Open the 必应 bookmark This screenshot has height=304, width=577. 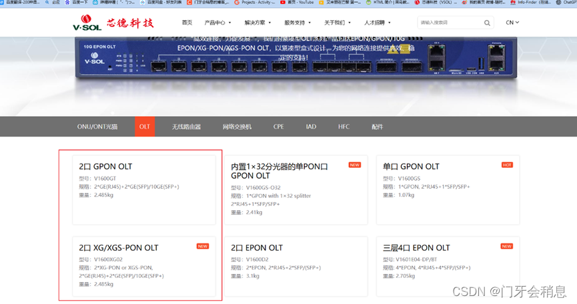[x=53, y=2]
